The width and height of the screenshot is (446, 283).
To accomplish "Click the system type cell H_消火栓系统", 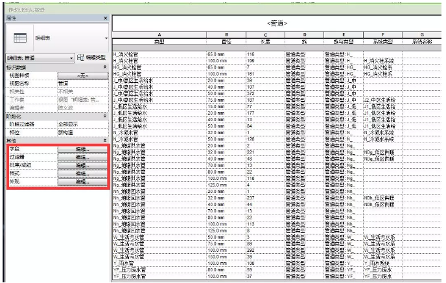I will pyautogui.click(x=383, y=61).
